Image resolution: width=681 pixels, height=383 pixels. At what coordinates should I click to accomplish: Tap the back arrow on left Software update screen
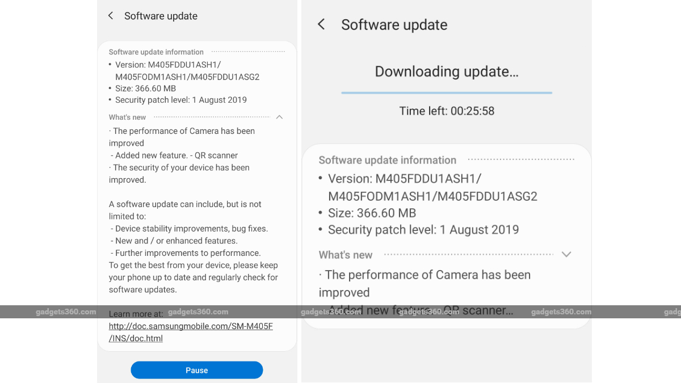111,16
